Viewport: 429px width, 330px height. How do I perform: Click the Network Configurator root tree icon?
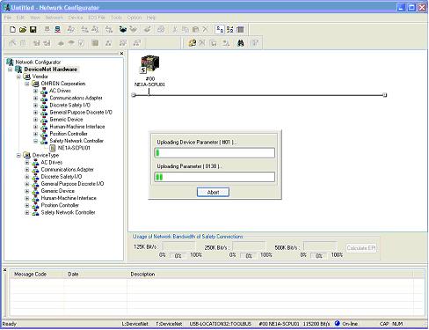point(10,62)
